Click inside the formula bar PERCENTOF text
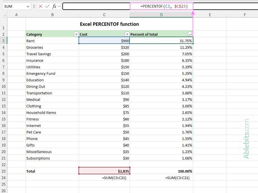The height and width of the screenshot is (193, 258). coord(162,6)
